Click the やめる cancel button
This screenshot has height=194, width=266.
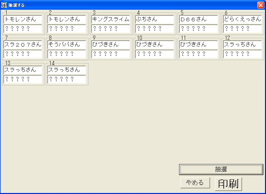195,183
